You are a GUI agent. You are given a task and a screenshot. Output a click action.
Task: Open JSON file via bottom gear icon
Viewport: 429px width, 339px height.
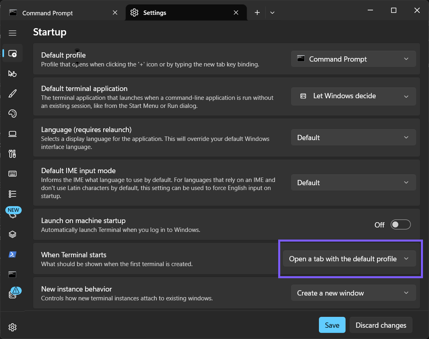click(12, 327)
